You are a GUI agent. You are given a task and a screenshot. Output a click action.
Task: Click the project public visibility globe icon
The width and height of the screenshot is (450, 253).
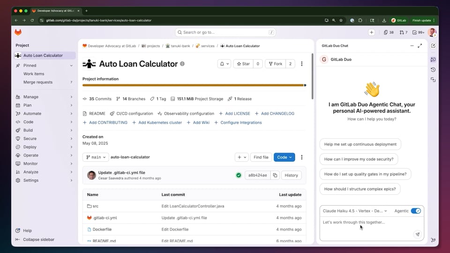tap(182, 64)
